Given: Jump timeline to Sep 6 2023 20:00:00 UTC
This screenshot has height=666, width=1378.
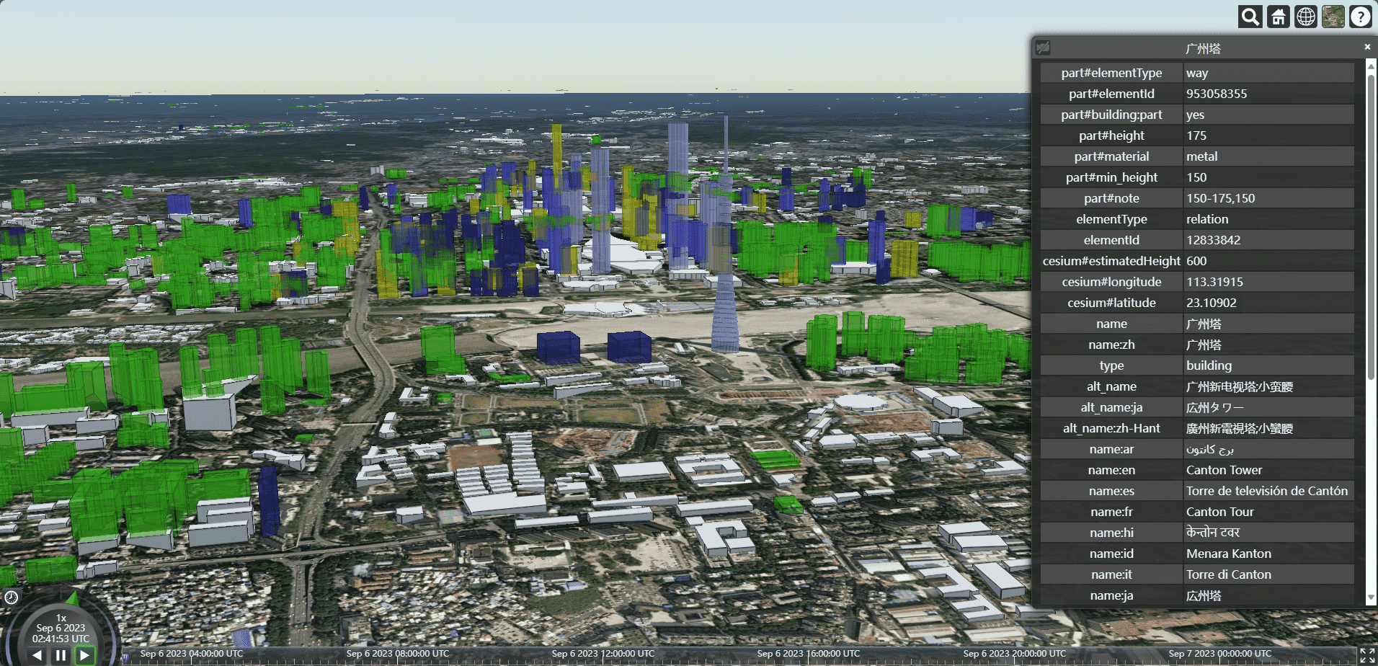Looking at the screenshot, I should tap(1015, 654).
